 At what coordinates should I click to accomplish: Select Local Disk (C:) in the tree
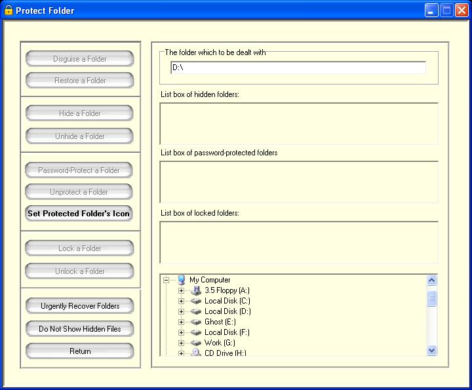(x=227, y=301)
